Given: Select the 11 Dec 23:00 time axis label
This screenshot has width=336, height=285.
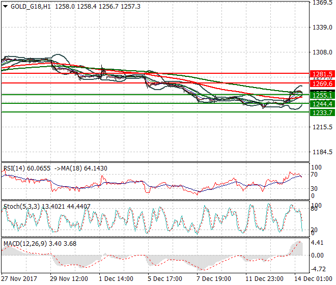Looking at the screenshot, I should (264, 279).
